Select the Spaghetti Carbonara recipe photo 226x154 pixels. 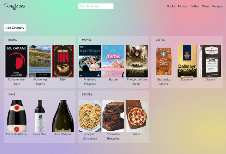90,116
